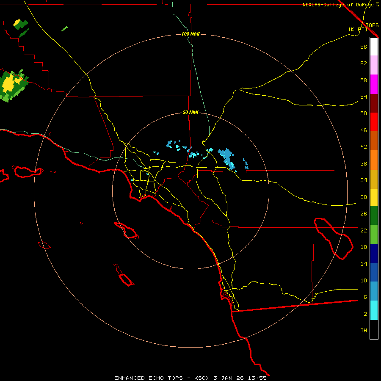Click the legend value 62
This screenshot has height=381, width=381.
[x=364, y=63]
